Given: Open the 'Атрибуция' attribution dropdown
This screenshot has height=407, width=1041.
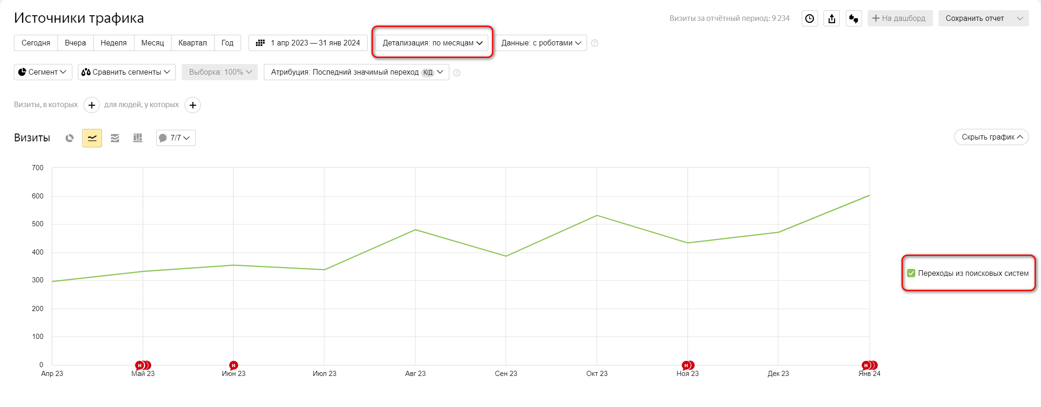Looking at the screenshot, I should pos(356,72).
